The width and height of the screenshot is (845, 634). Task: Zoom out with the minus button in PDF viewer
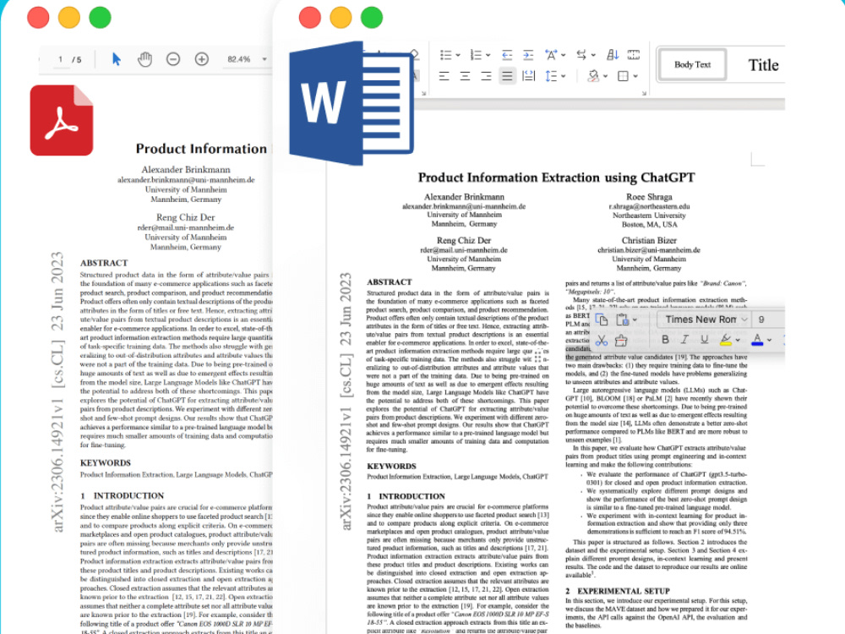coord(173,59)
